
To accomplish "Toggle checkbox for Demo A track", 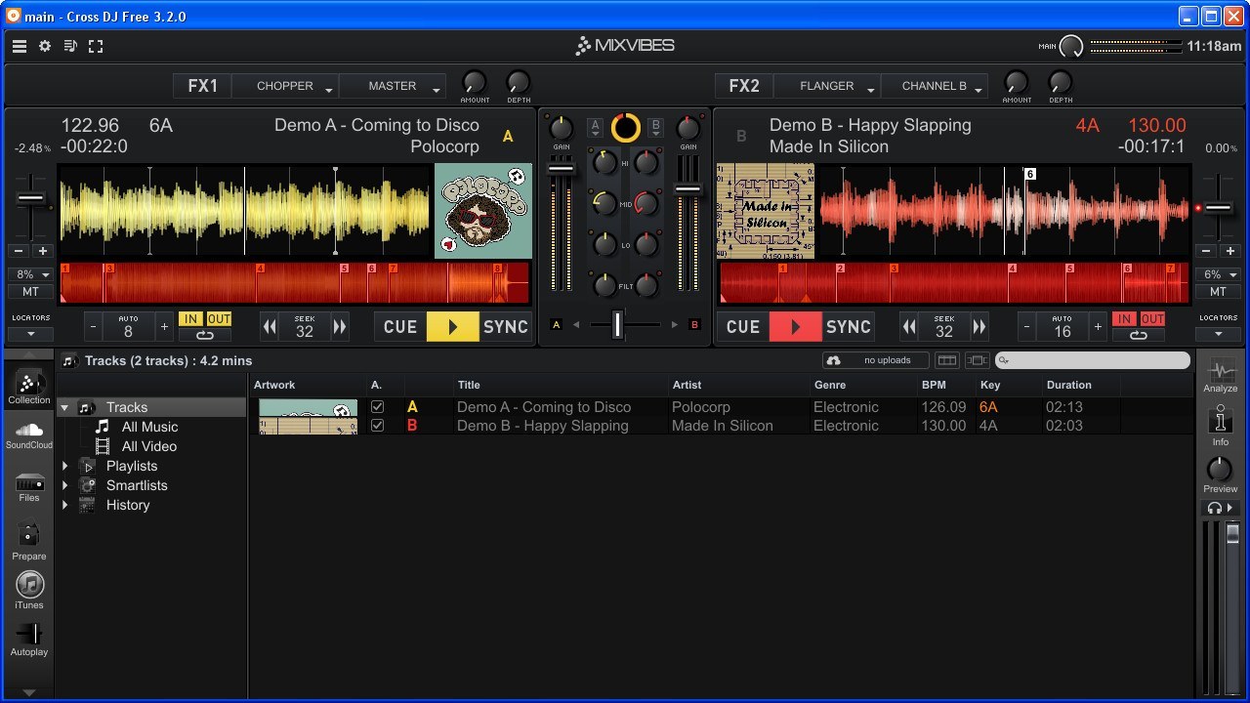I will pos(377,407).
